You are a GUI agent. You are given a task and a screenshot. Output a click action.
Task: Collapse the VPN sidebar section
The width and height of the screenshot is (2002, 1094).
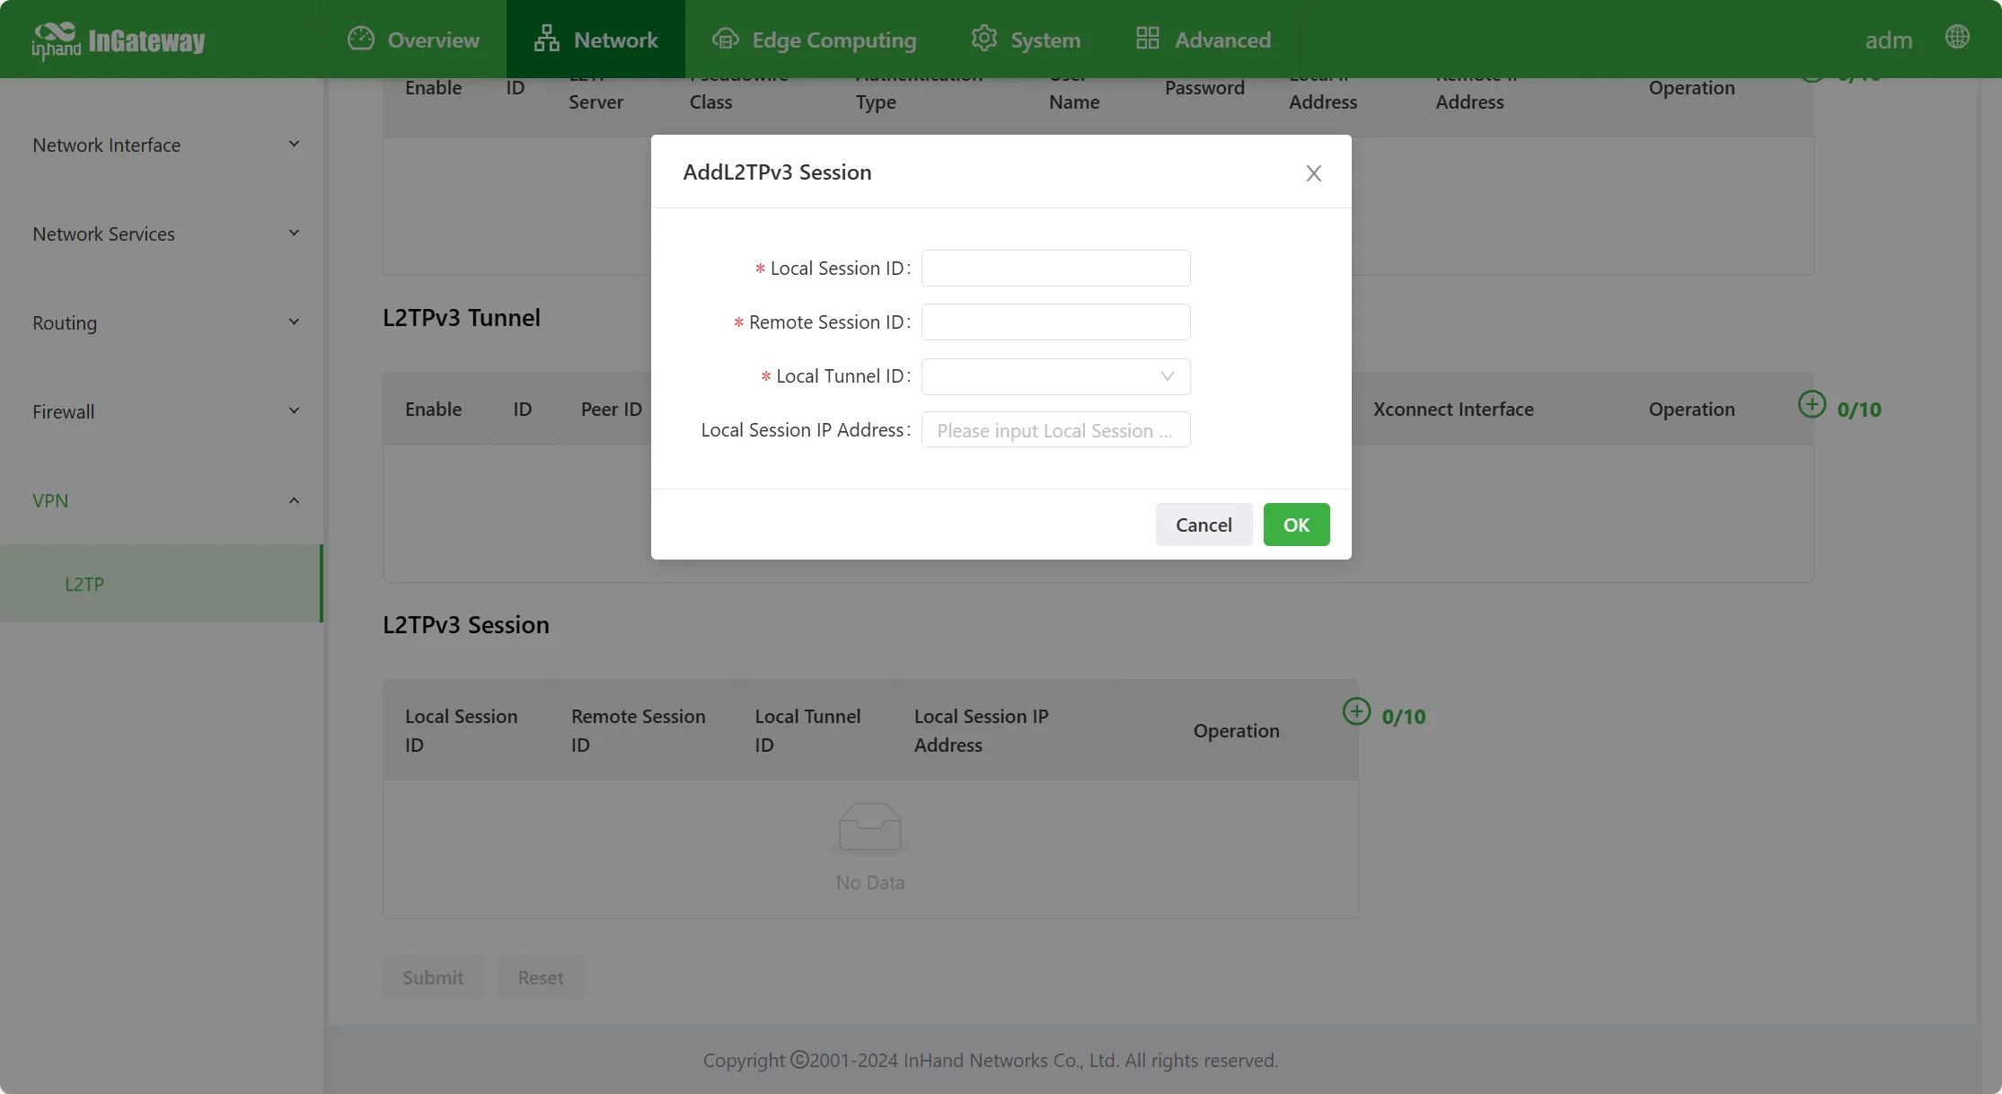click(x=164, y=500)
